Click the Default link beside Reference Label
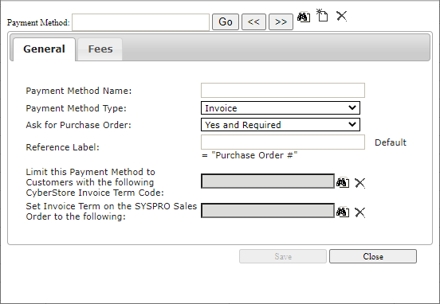This screenshot has height=304, width=440. click(391, 142)
